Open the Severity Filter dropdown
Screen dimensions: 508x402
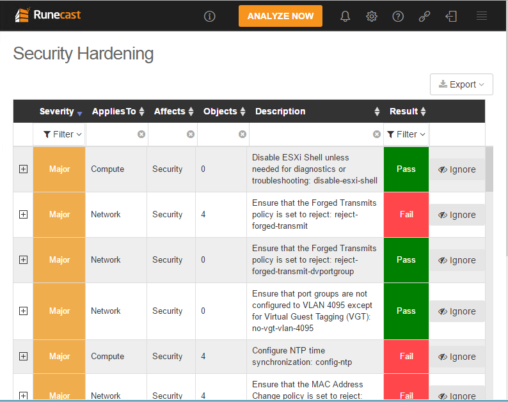pyautogui.click(x=62, y=134)
